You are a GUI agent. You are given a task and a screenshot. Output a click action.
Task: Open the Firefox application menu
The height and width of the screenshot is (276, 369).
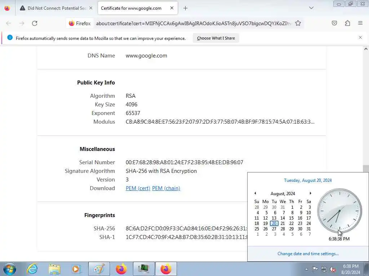(360, 23)
